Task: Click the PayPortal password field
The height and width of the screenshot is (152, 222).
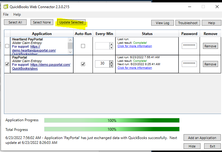Action: coord(189,64)
